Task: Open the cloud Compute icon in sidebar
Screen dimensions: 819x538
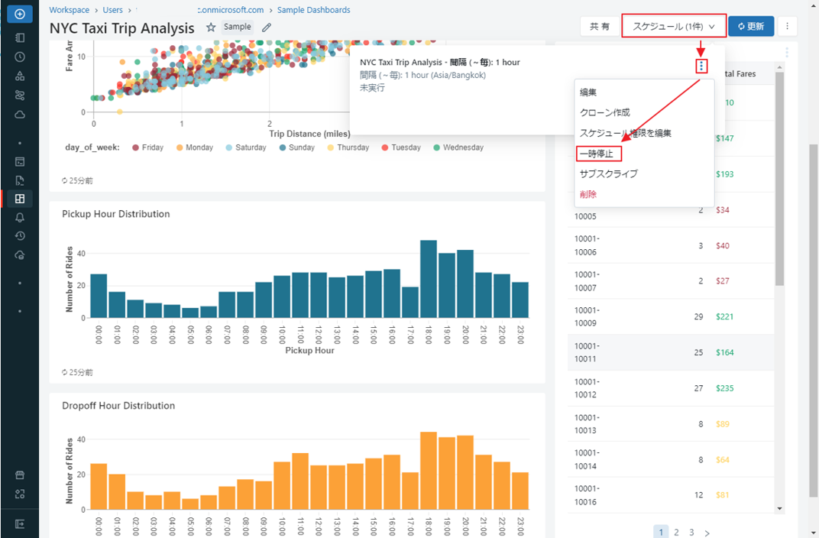Action: [20, 114]
